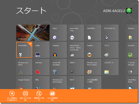
Task: Launch the setfsb tile
Action: (x=41, y=50)
